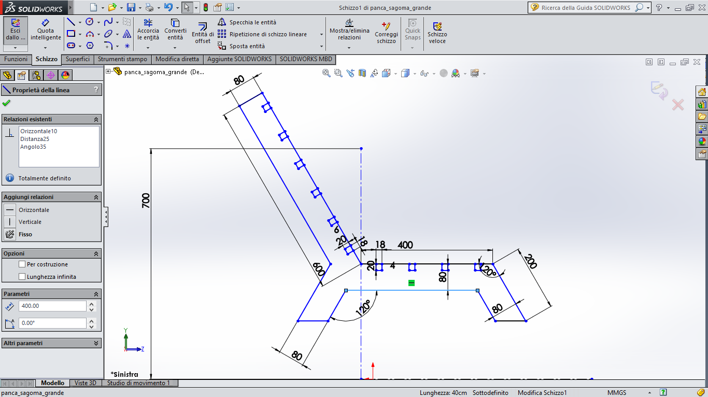Click the Section View icon

click(x=362, y=74)
